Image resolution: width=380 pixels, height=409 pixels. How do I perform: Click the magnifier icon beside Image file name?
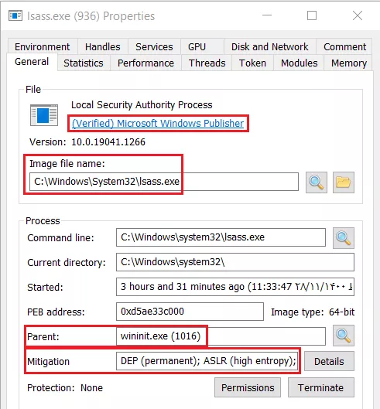tap(317, 182)
